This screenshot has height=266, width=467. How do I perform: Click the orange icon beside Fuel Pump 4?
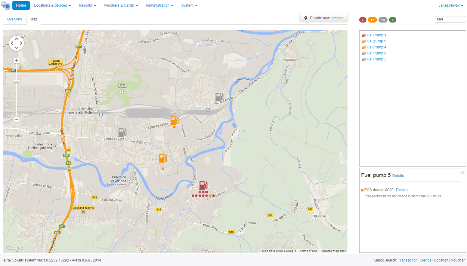click(x=363, y=47)
